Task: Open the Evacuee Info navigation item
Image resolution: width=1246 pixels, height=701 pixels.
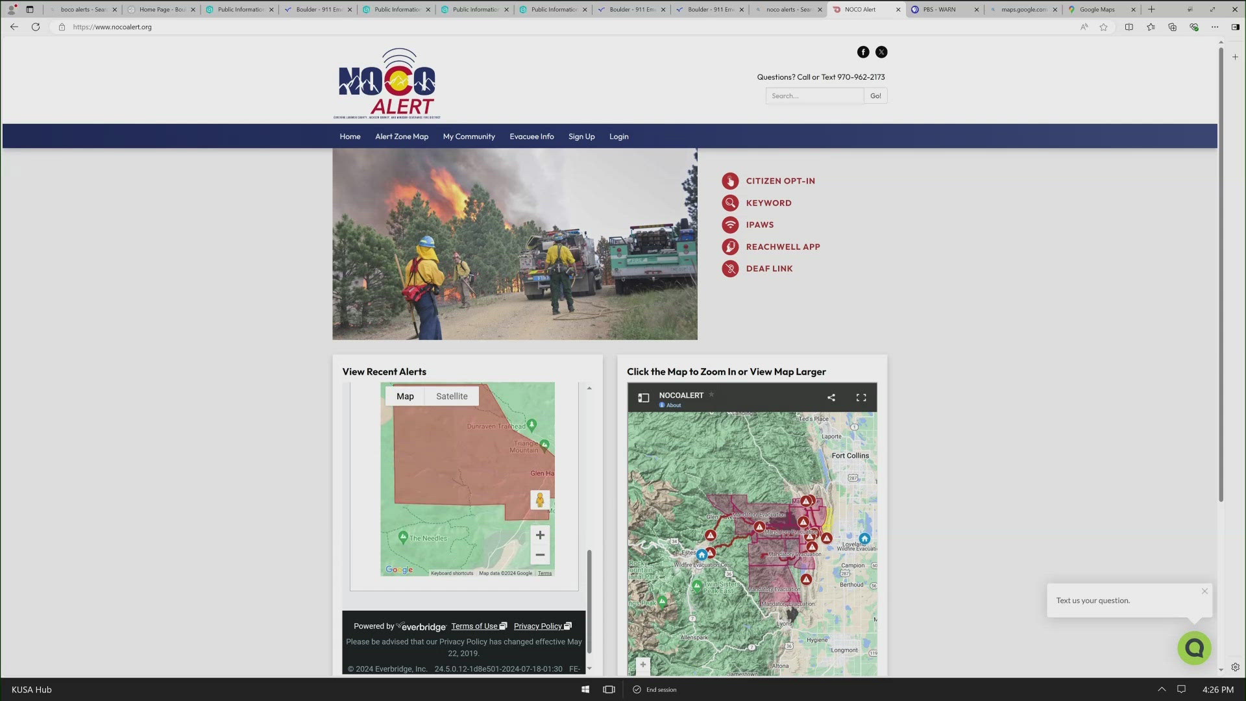Action: tap(531, 136)
